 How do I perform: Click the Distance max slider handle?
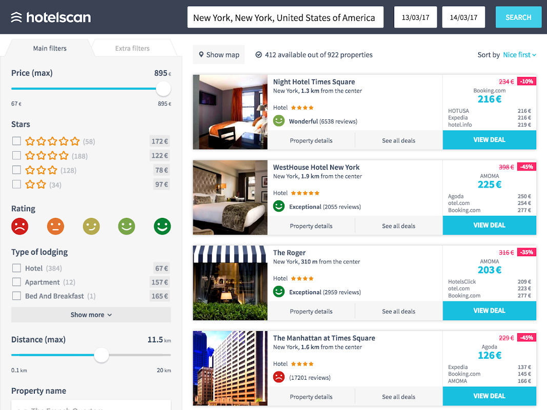(x=102, y=355)
